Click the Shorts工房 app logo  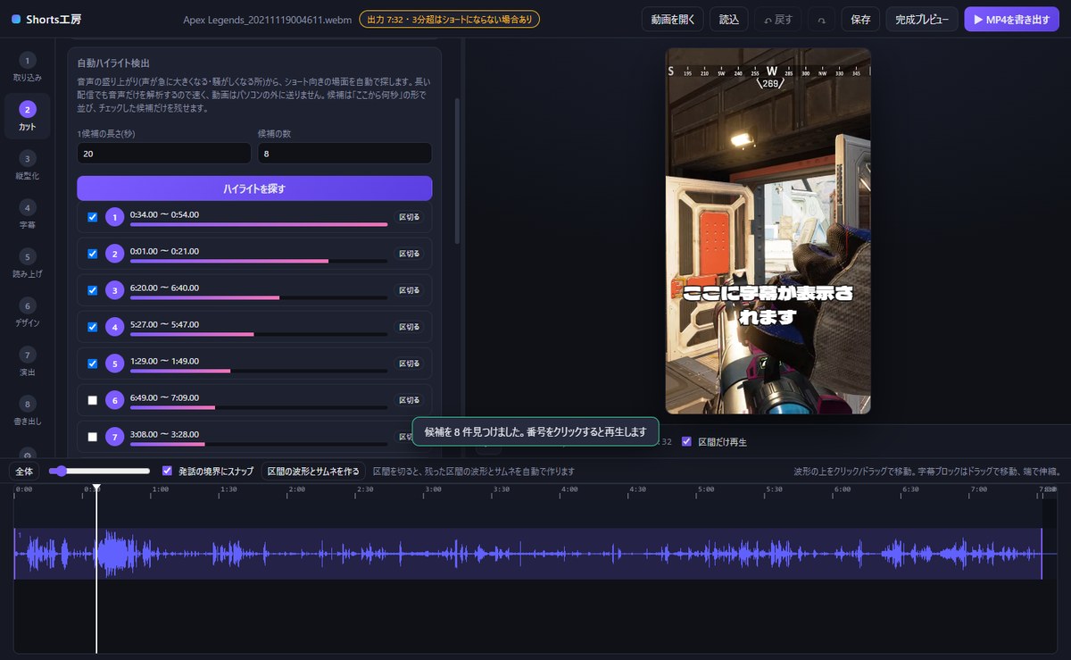(x=45, y=19)
